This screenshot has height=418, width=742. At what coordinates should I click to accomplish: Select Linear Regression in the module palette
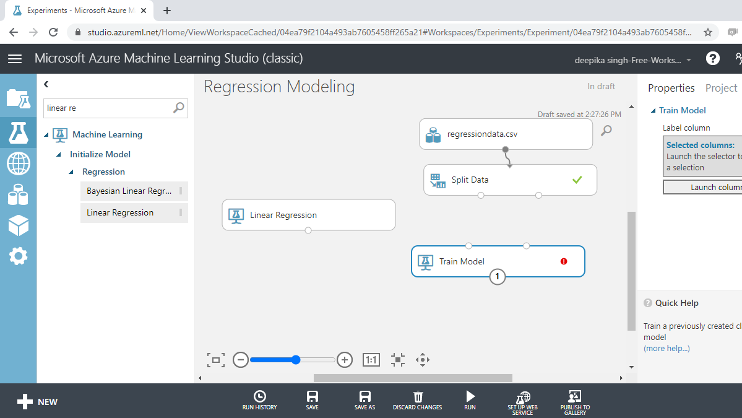pyautogui.click(x=134, y=213)
